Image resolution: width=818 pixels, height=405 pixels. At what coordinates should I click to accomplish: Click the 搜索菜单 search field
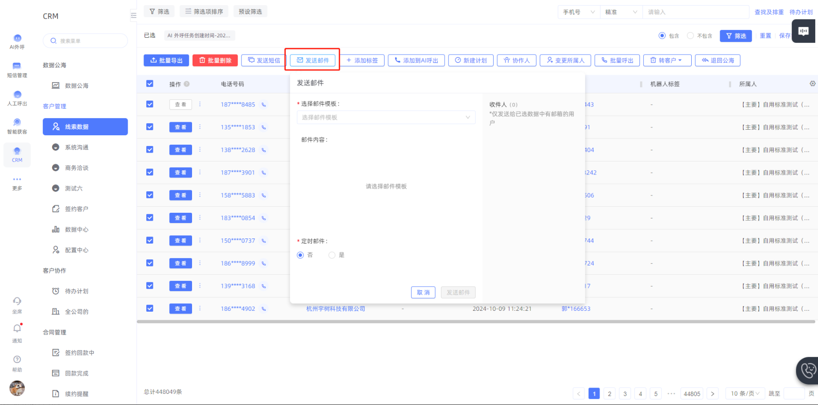point(85,41)
